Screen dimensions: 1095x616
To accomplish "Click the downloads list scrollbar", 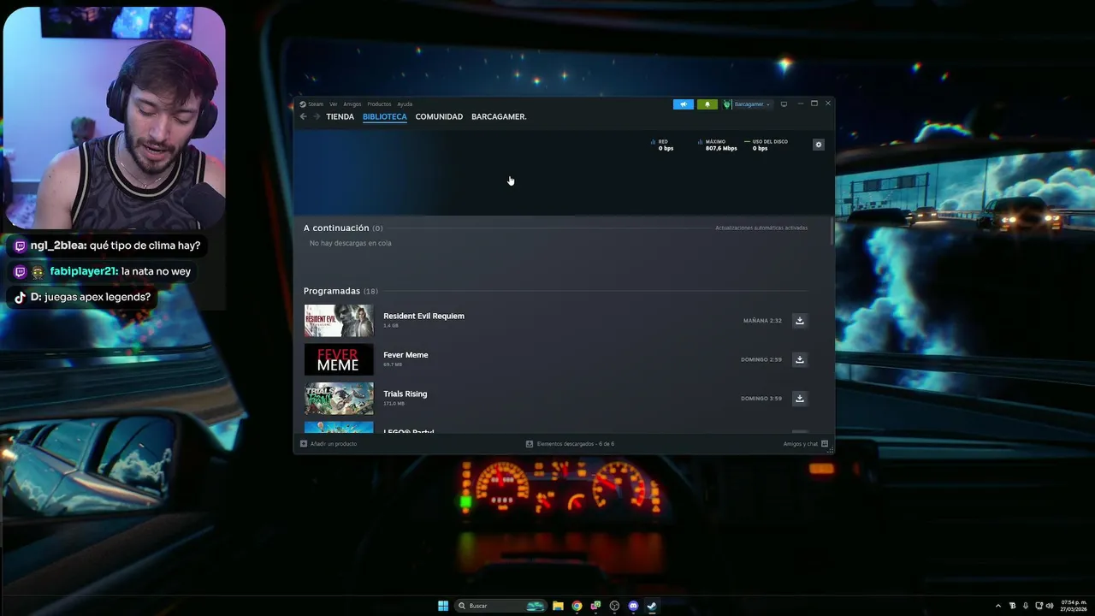I will pos(832,231).
